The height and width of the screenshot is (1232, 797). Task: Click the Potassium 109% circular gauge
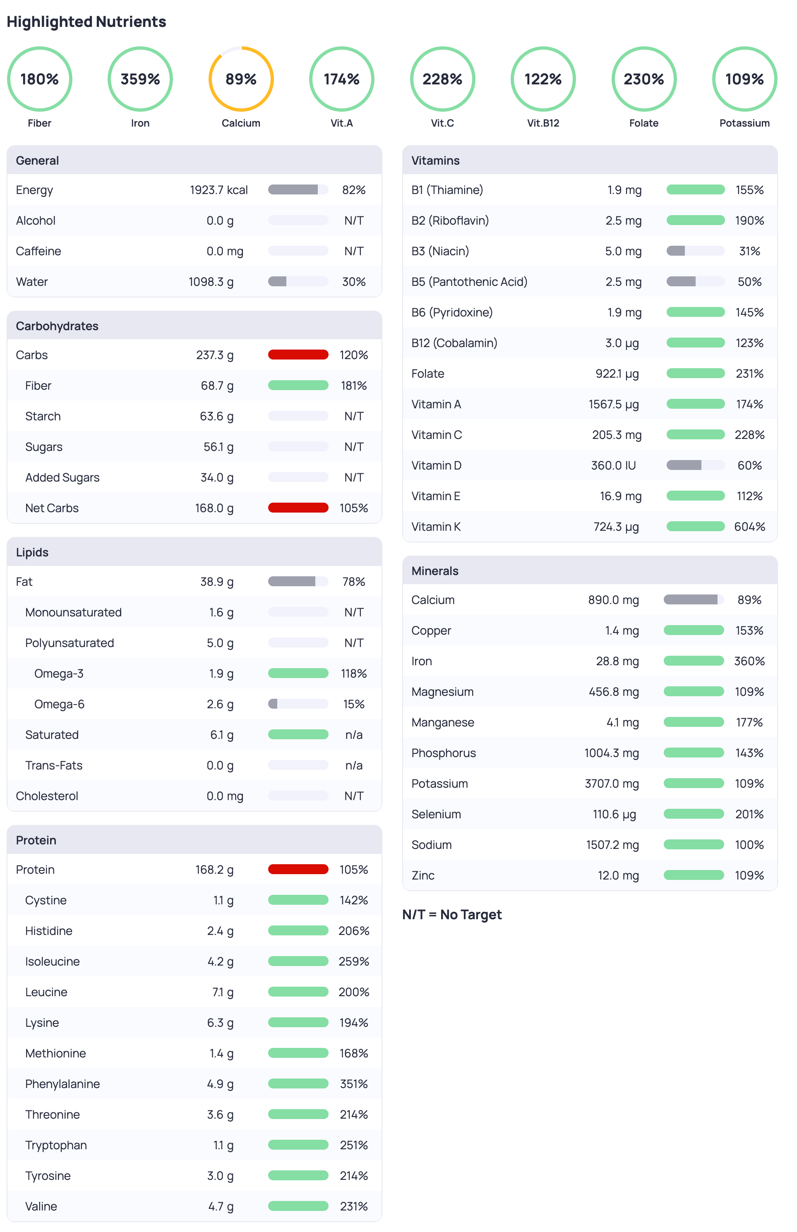[744, 79]
